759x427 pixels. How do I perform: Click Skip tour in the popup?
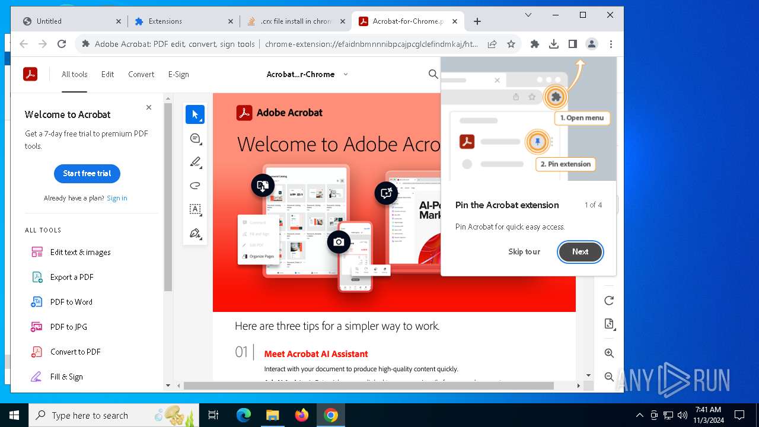[524, 251]
